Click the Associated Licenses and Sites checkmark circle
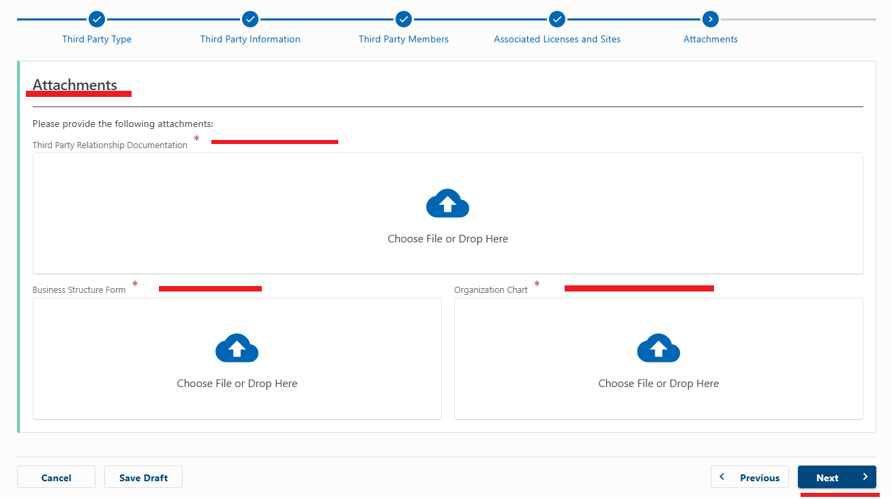This screenshot has height=499, width=892. click(x=557, y=19)
